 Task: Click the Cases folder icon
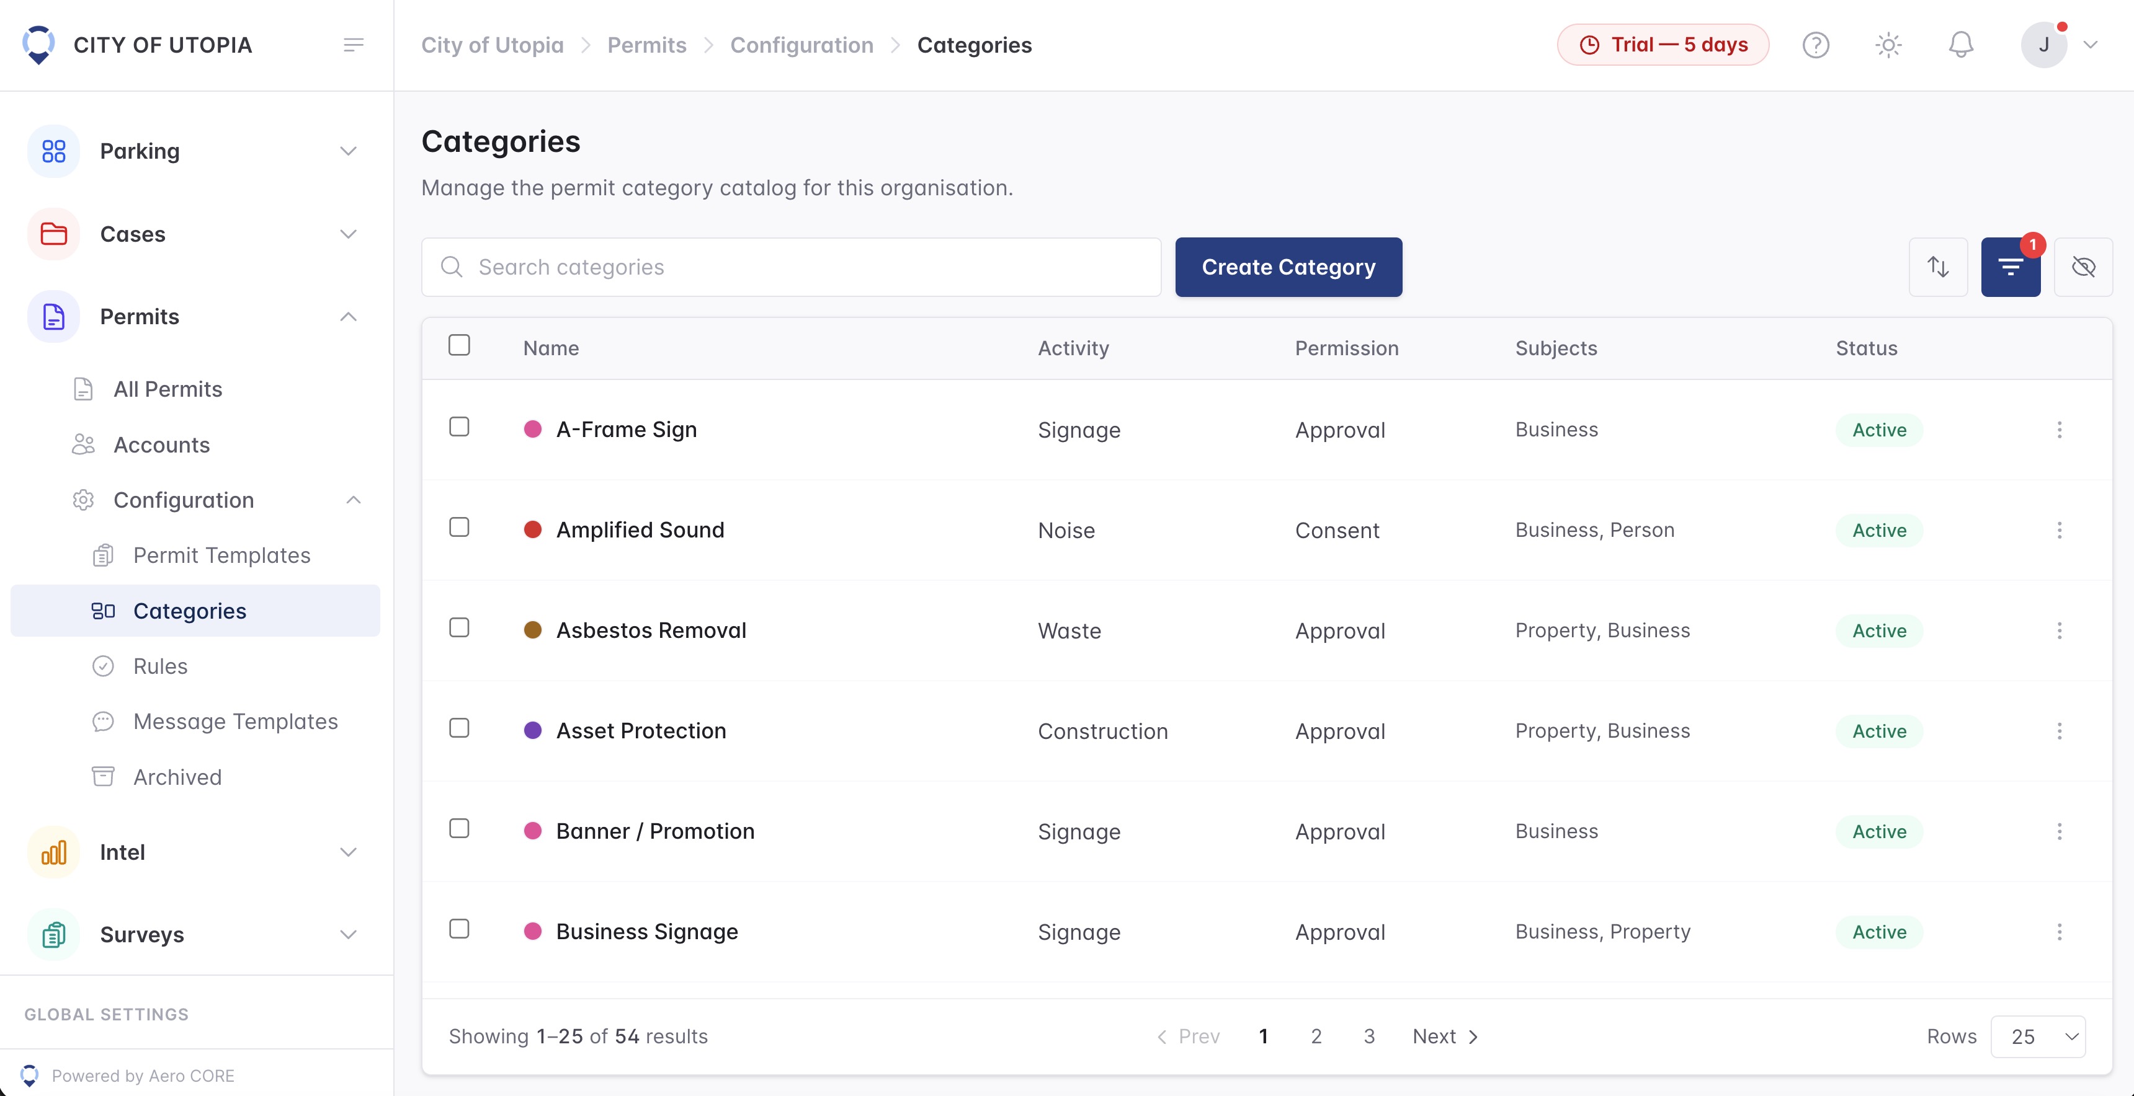pyautogui.click(x=54, y=234)
